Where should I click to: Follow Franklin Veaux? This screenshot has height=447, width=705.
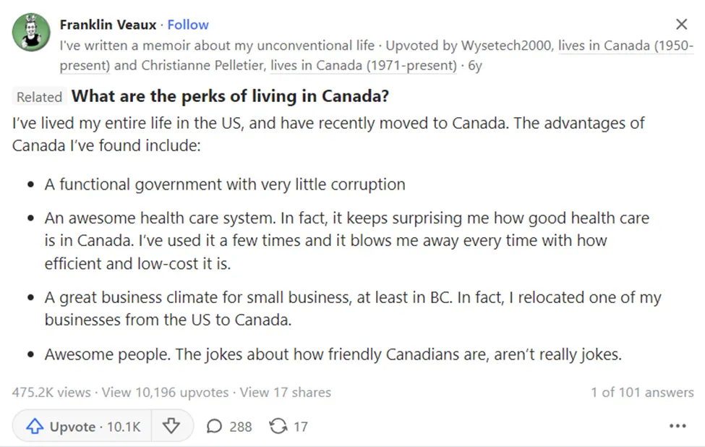click(188, 25)
